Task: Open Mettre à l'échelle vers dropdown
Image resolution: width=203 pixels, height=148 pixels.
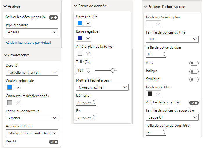Action: point(102,87)
